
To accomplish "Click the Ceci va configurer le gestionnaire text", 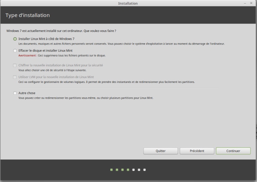I will (107, 82).
